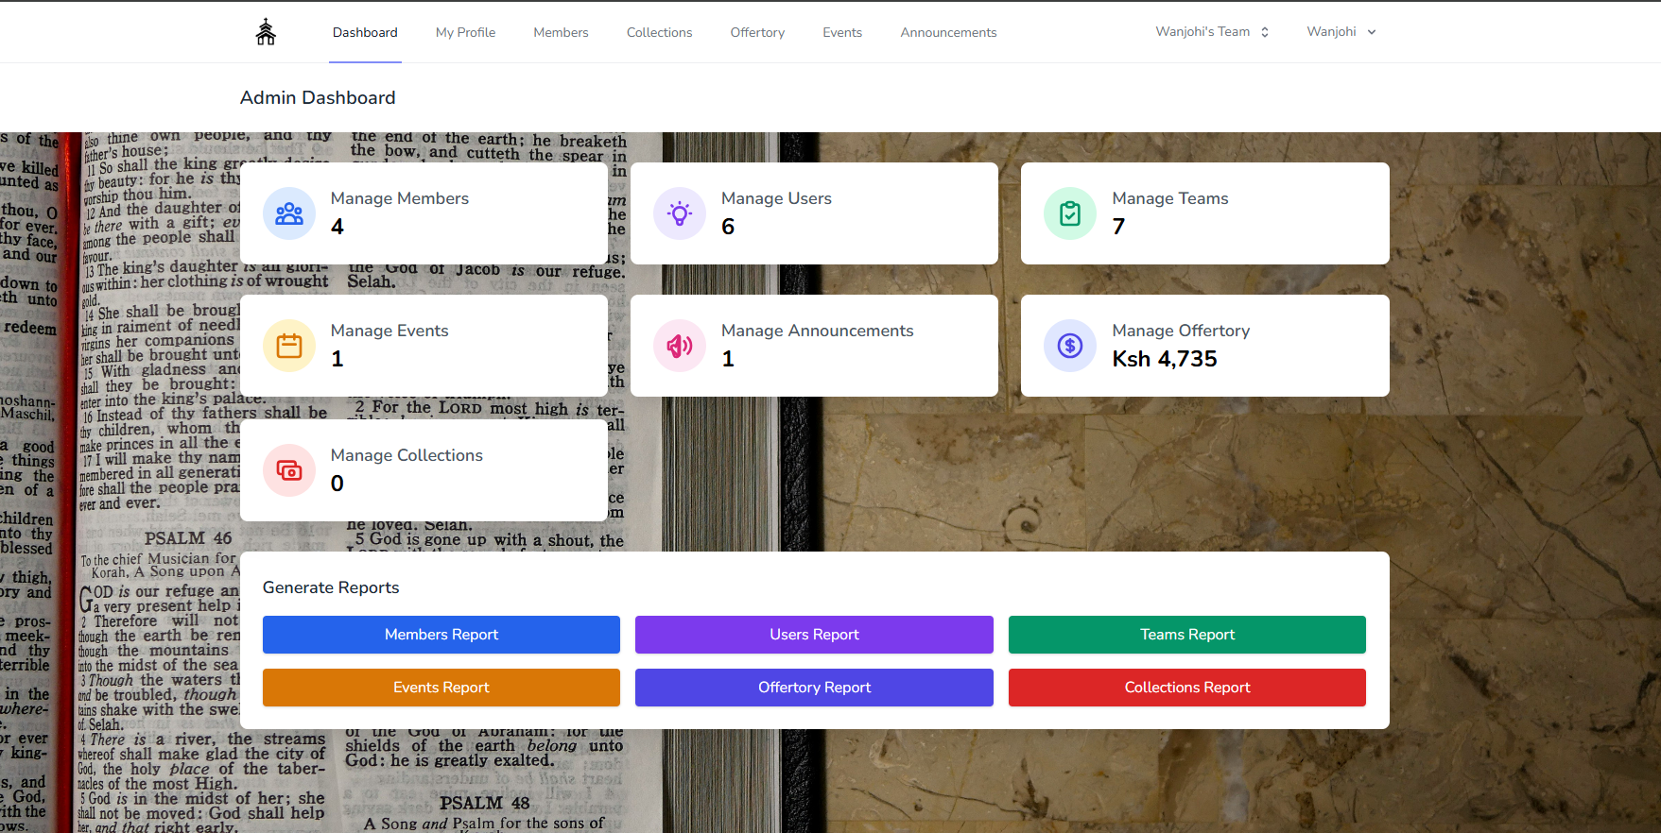1661x833 pixels.
Task: Click the teams count 7
Action: (1118, 227)
